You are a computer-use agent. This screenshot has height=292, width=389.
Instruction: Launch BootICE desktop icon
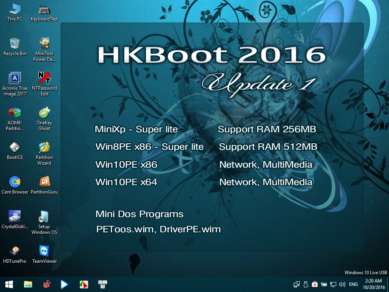tap(15, 151)
